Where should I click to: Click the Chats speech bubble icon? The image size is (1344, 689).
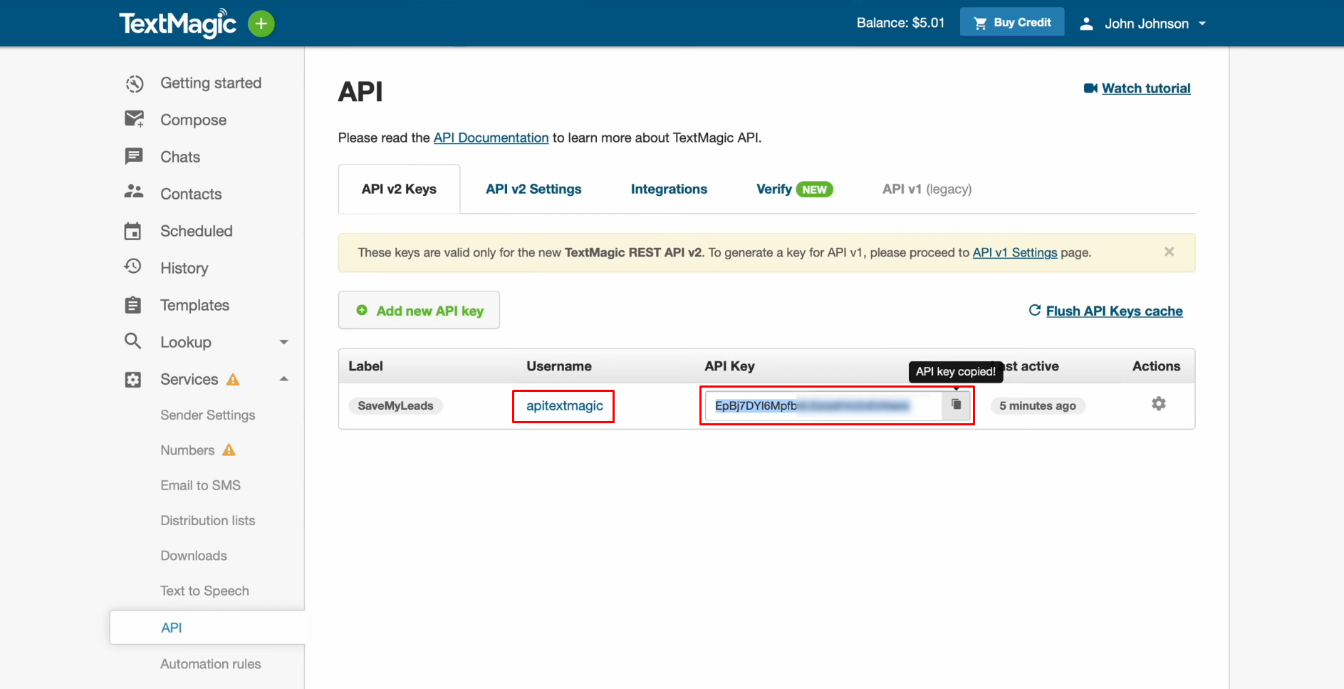click(x=134, y=156)
